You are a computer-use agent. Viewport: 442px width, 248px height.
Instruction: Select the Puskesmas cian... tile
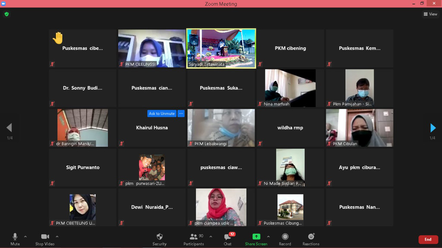point(152,88)
